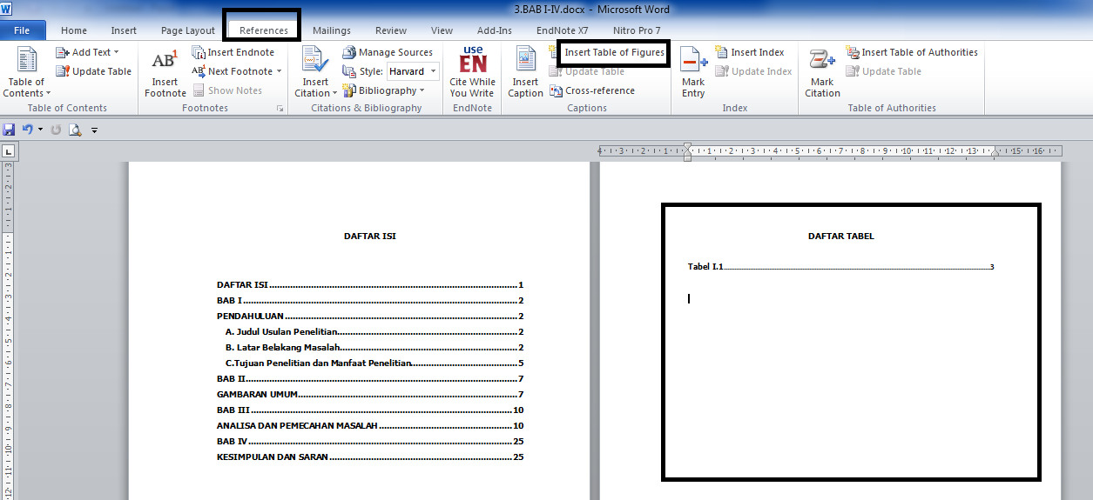
Task: Click the Insert Caption icon
Action: pyautogui.click(x=525, y=61)
